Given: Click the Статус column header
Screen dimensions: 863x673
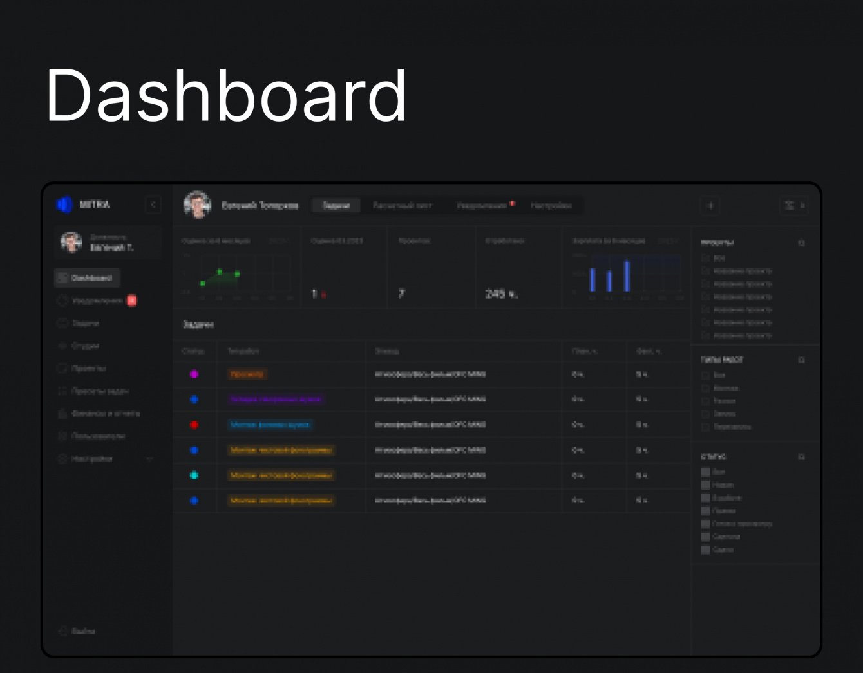Looking at the screenshot, I should click(x=193, y=351).
